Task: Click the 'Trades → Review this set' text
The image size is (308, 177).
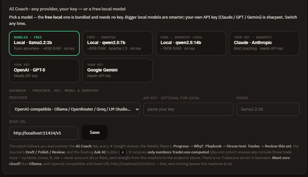Action: 270,146
